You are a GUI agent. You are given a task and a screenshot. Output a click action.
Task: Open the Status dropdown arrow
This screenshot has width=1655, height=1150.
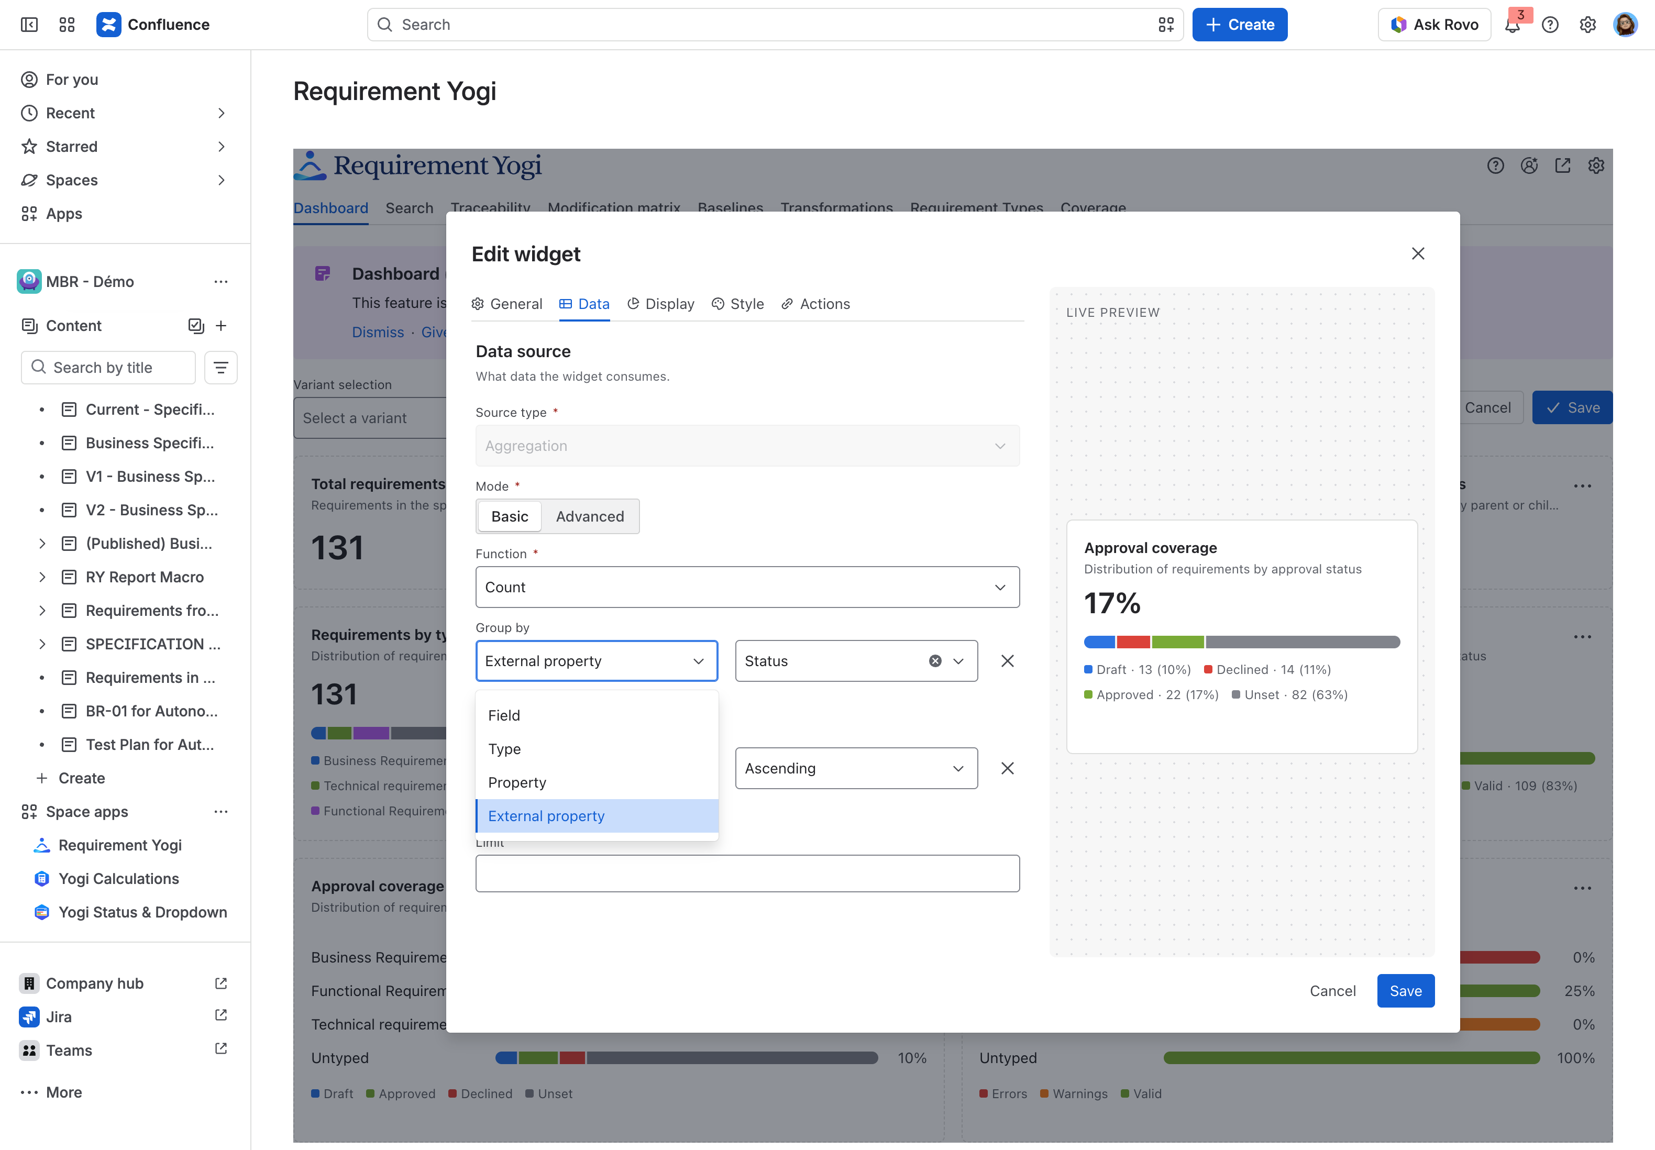pyautogui.click(x=958, y=661)
